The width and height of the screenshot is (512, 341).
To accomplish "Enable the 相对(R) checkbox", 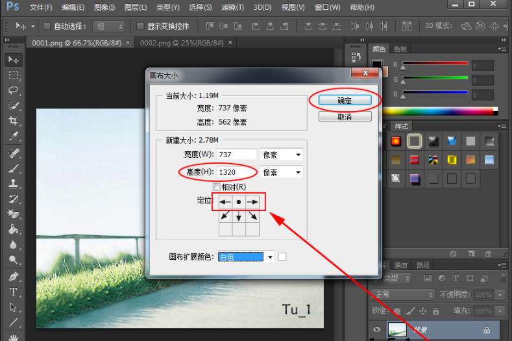I will pyautogui.click(x=217, y=187).
